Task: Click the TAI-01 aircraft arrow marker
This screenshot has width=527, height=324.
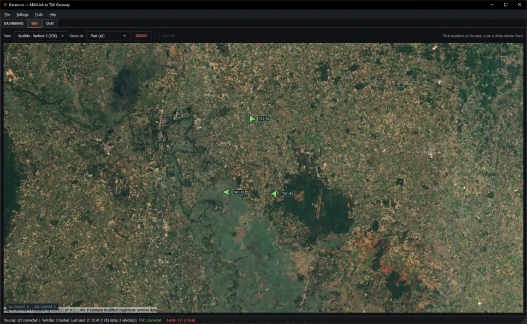Action: point(274,193)
